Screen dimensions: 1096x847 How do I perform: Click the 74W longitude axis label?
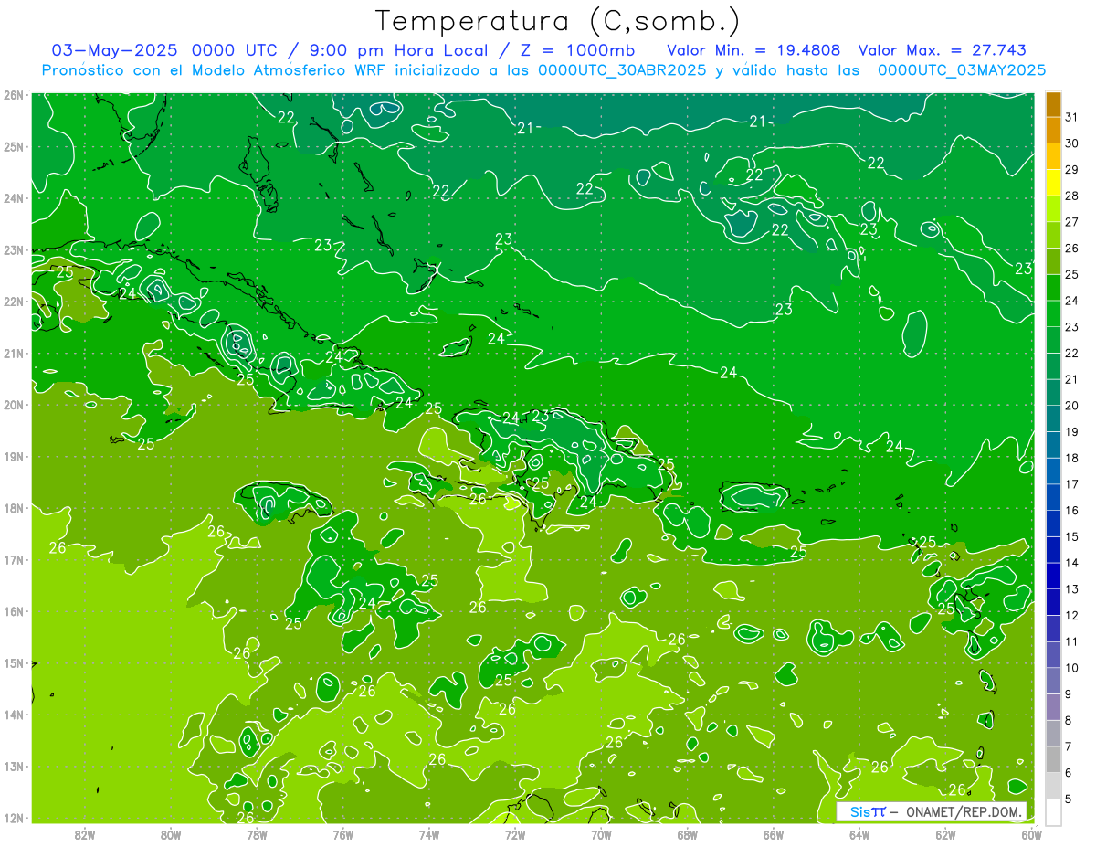(429, 834)
